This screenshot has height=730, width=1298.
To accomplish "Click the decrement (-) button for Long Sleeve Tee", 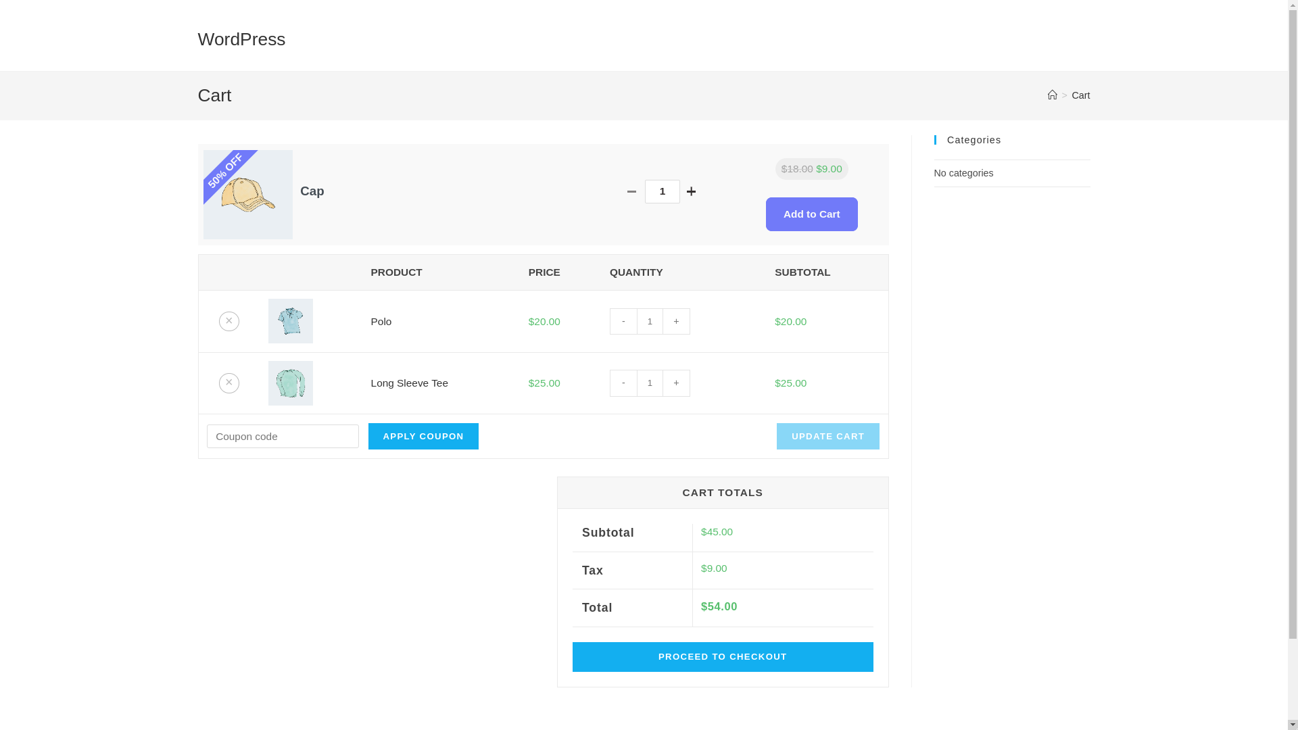I will [623, 383].
